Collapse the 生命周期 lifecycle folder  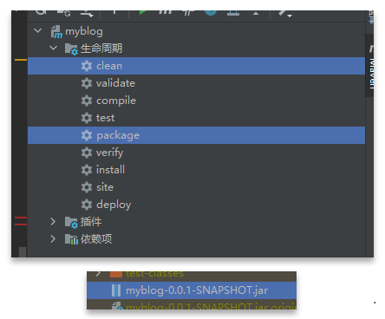click(54, 48)
